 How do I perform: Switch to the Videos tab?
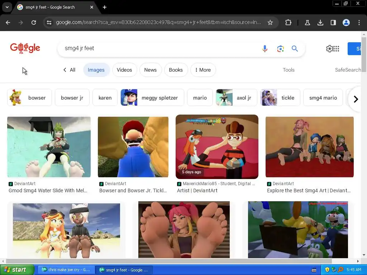(x=124, y=70)
